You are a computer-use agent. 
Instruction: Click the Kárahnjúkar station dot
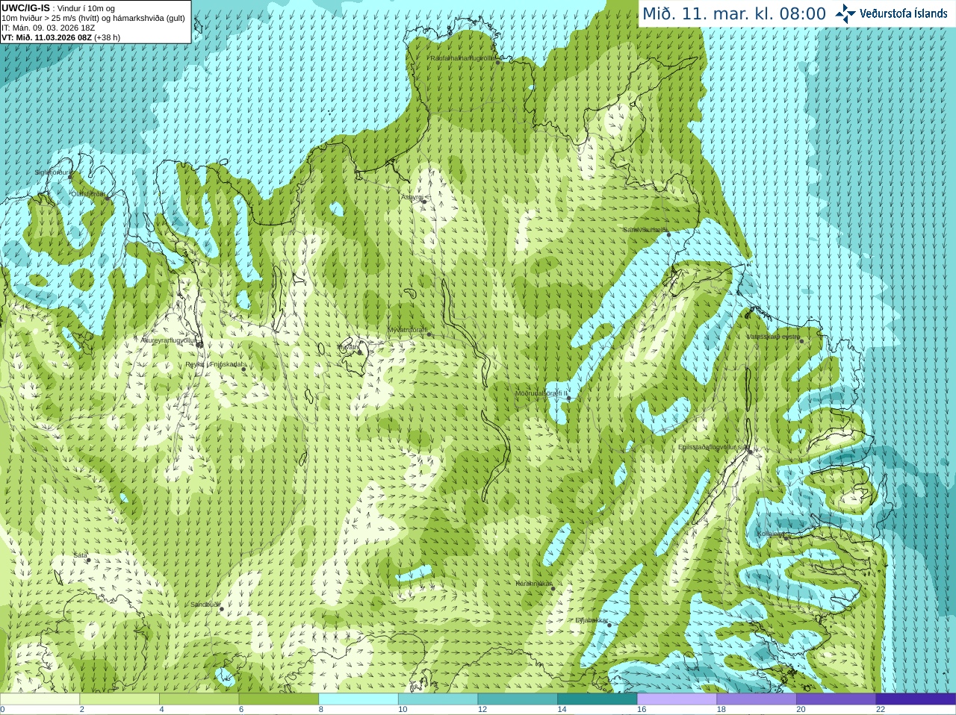[x=553, y=588]
